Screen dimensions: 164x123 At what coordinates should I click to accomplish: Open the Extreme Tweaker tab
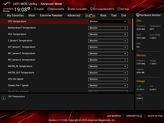tap(51, 15)
